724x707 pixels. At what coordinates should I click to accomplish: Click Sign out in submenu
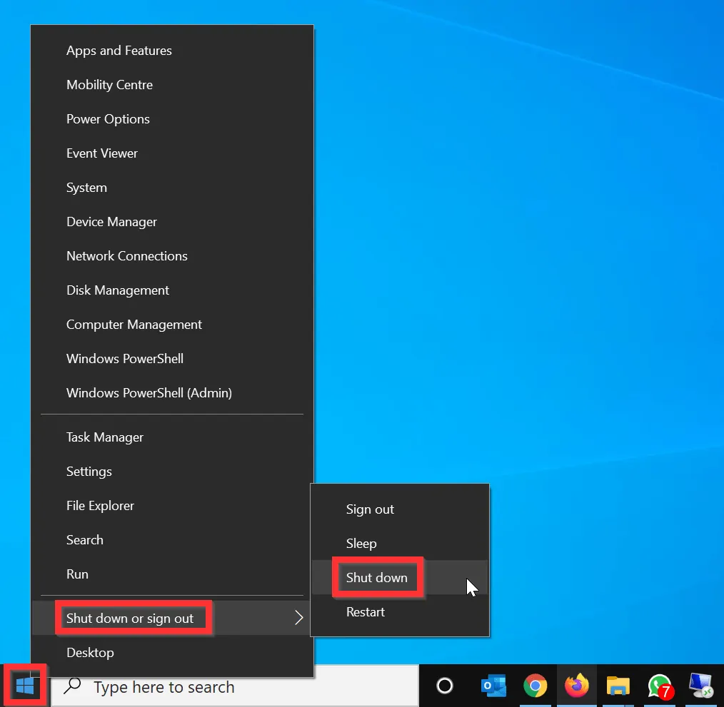point(370,509)
